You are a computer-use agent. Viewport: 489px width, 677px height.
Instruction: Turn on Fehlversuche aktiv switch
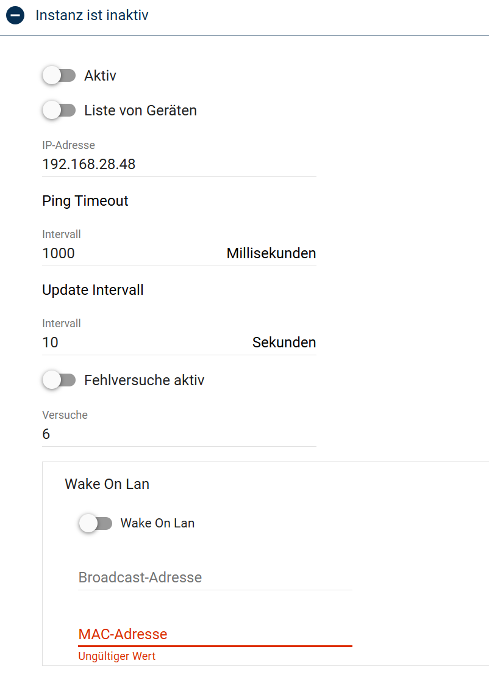click(59, 380)
